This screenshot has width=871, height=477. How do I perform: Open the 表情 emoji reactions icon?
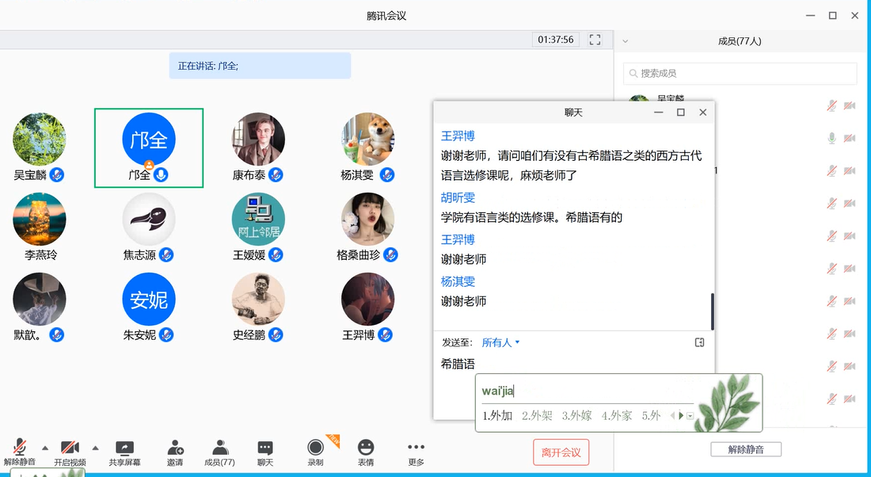(365, 448)
